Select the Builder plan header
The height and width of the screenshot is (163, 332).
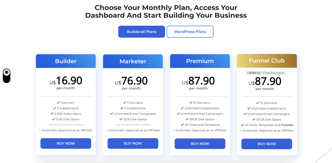coord(66,61)
